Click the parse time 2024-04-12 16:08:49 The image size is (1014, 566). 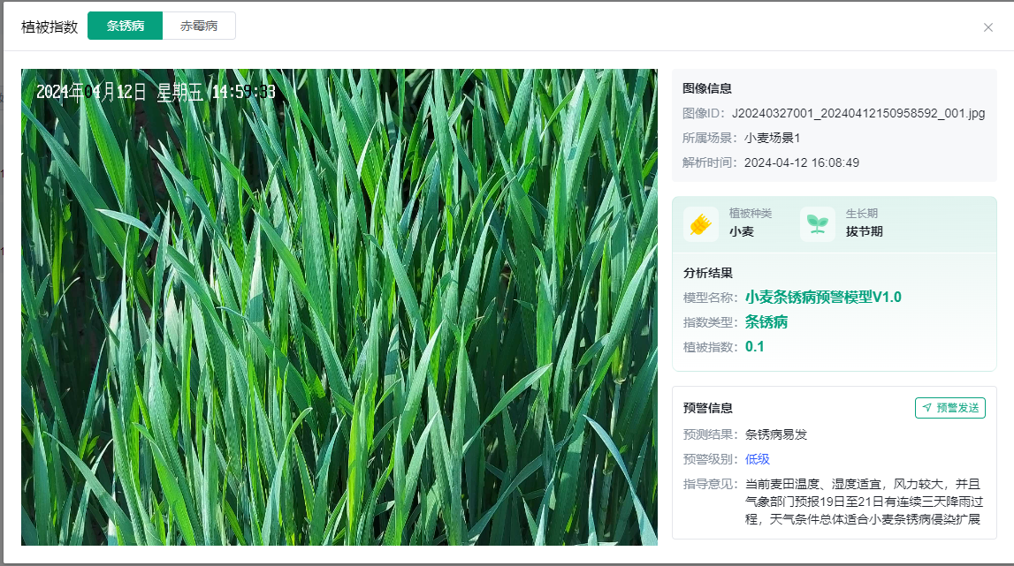(x=802, y=162)
